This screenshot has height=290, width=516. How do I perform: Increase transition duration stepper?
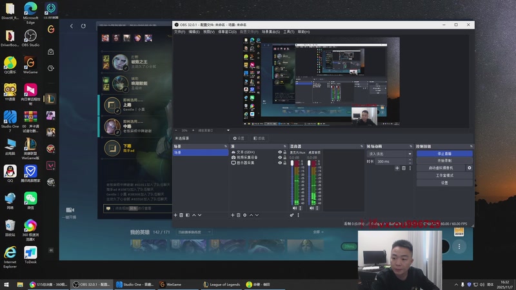point(410,160)
